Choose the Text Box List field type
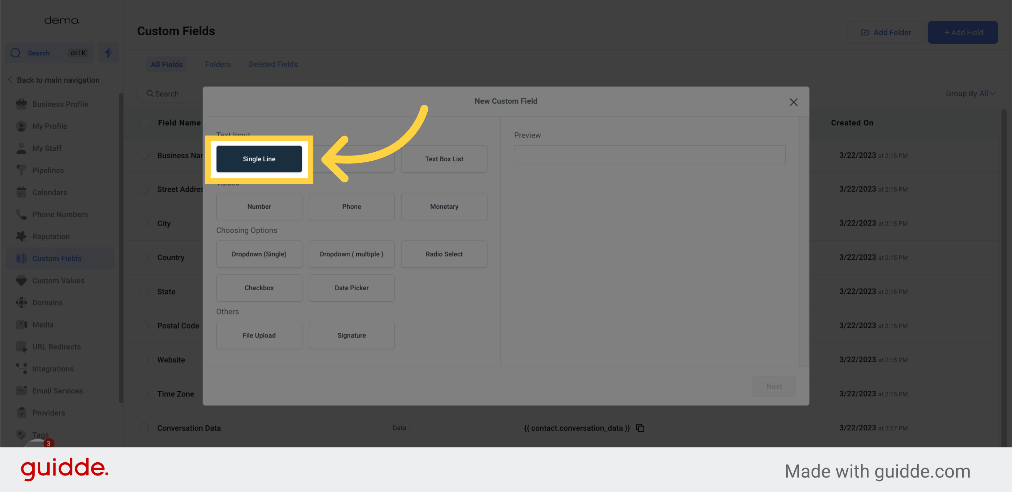 [444, 159]
